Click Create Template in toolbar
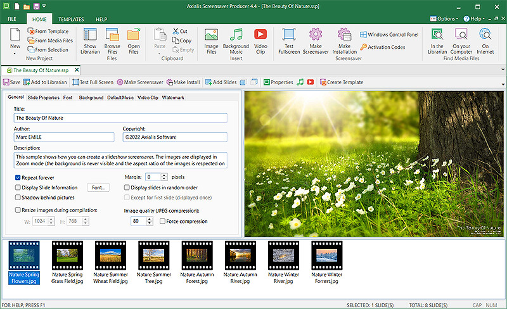 341,82
